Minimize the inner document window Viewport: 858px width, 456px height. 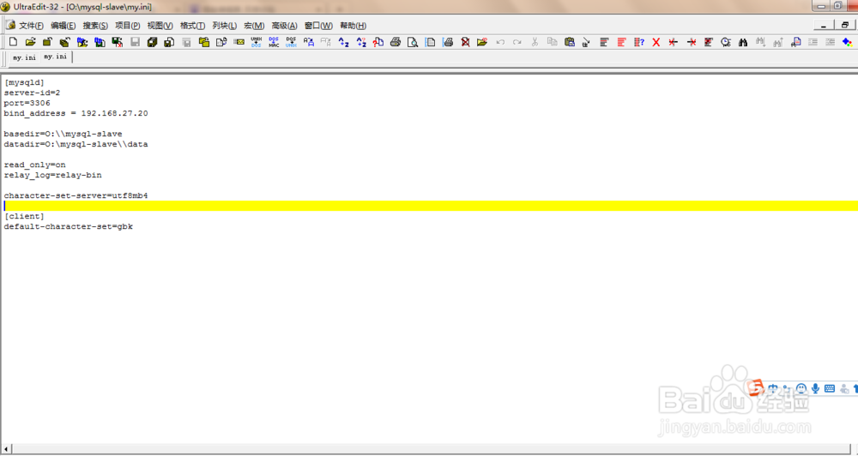[x=824, y=25]
